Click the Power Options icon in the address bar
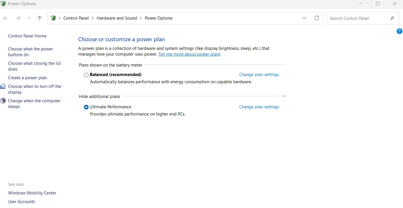This screenshot has width=403, height=208. (x=53, y=18)
